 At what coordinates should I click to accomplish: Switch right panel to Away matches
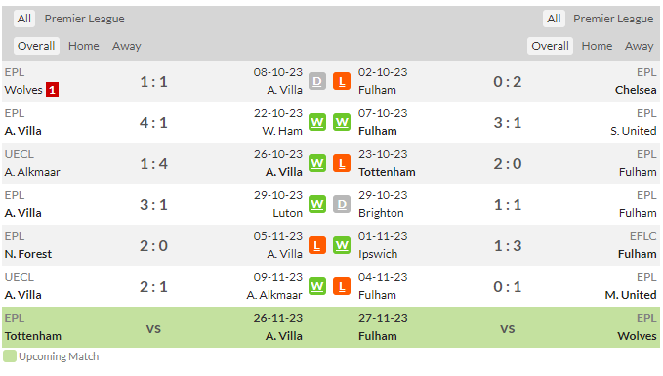pos(639,46)
